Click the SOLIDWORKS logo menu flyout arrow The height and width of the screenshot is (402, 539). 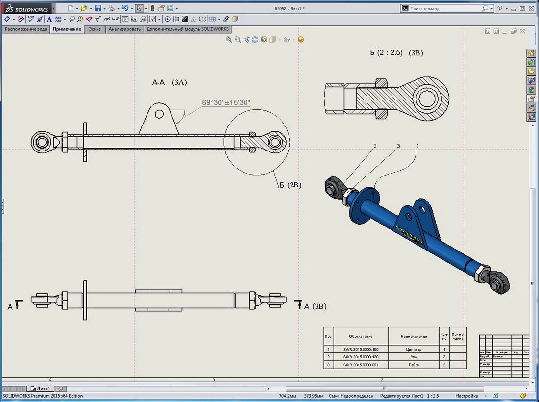[53, 9]
